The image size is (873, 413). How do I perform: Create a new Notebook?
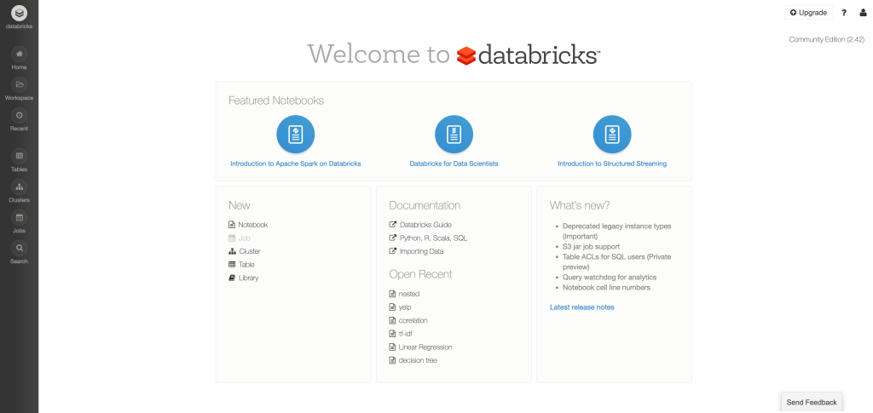coord(248,225)
